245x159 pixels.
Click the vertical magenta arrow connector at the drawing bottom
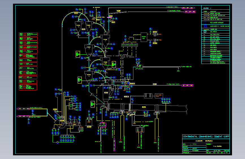[x=114, y=145]
